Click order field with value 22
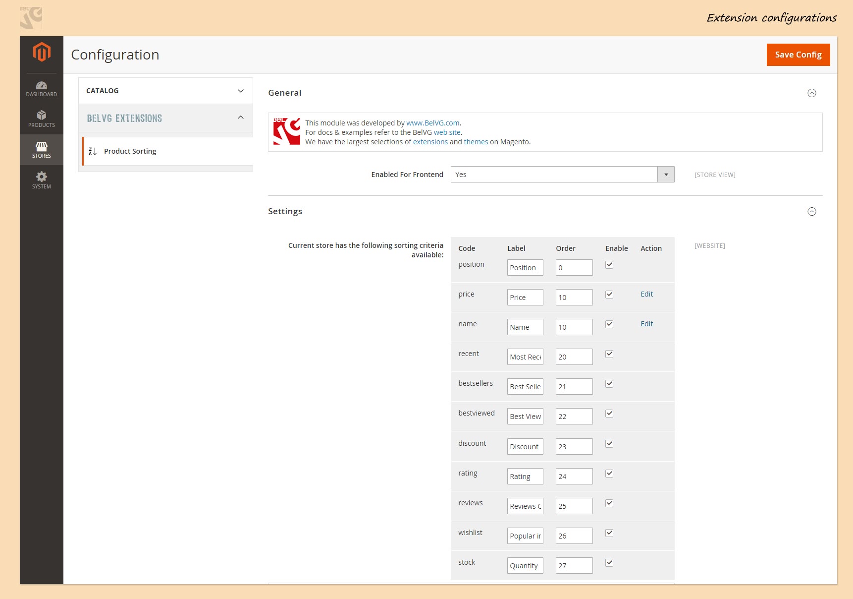This screenshot has width=853, height=599. [574, 417]
